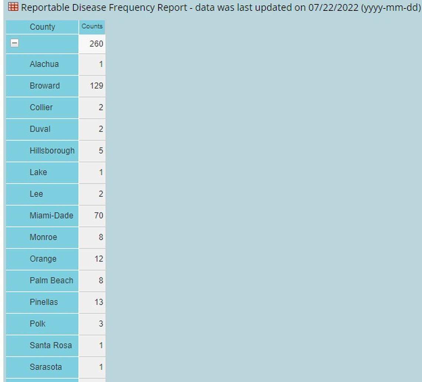Click the County column header

(x=42, y=27)
